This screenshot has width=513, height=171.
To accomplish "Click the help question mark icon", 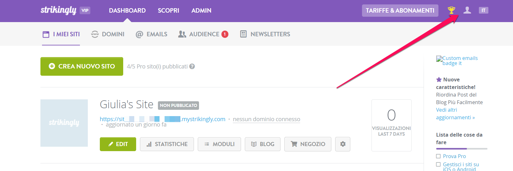I will coord(192,66).
